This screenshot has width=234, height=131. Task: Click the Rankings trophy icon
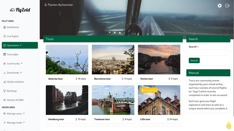point(4,91)
